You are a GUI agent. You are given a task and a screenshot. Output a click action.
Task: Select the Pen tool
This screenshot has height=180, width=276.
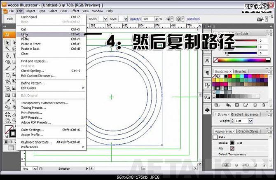pyautogui.click(x=7, y=56)
